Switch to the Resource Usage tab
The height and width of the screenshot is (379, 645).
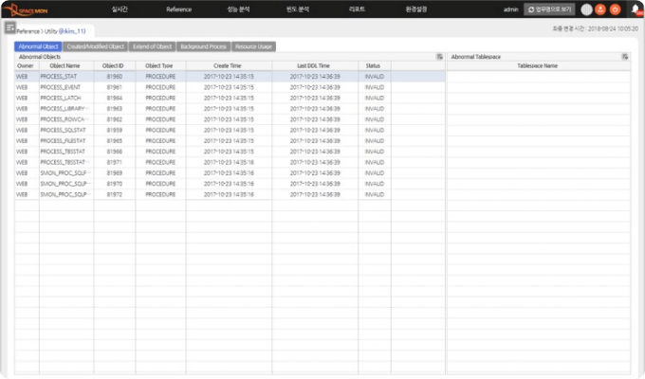(x=254, y=45)
